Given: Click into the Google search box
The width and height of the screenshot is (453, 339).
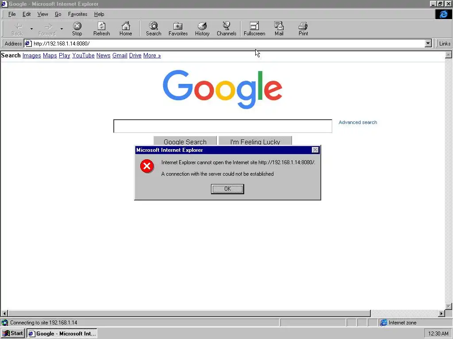Looking at the screenshot, I should (x=223, y=126).
